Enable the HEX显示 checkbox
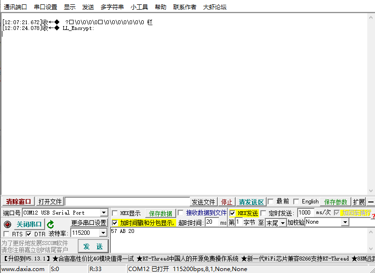This screenshot has width=375, height=273. coord(115,213)
